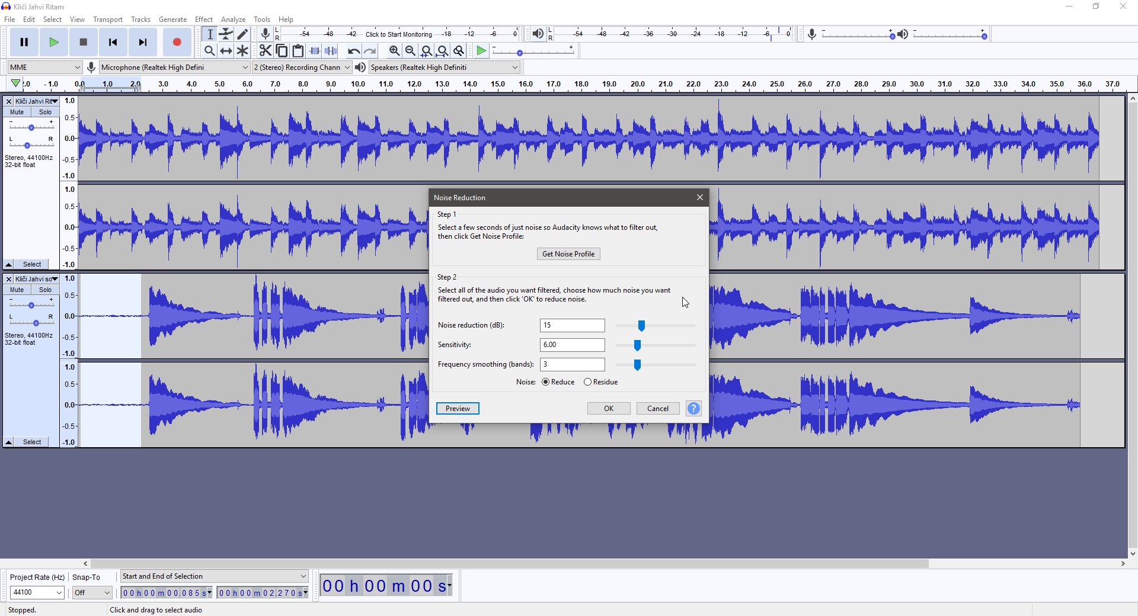Click the green Play button
Screen dimensions: 1138x616
(54, 42)
